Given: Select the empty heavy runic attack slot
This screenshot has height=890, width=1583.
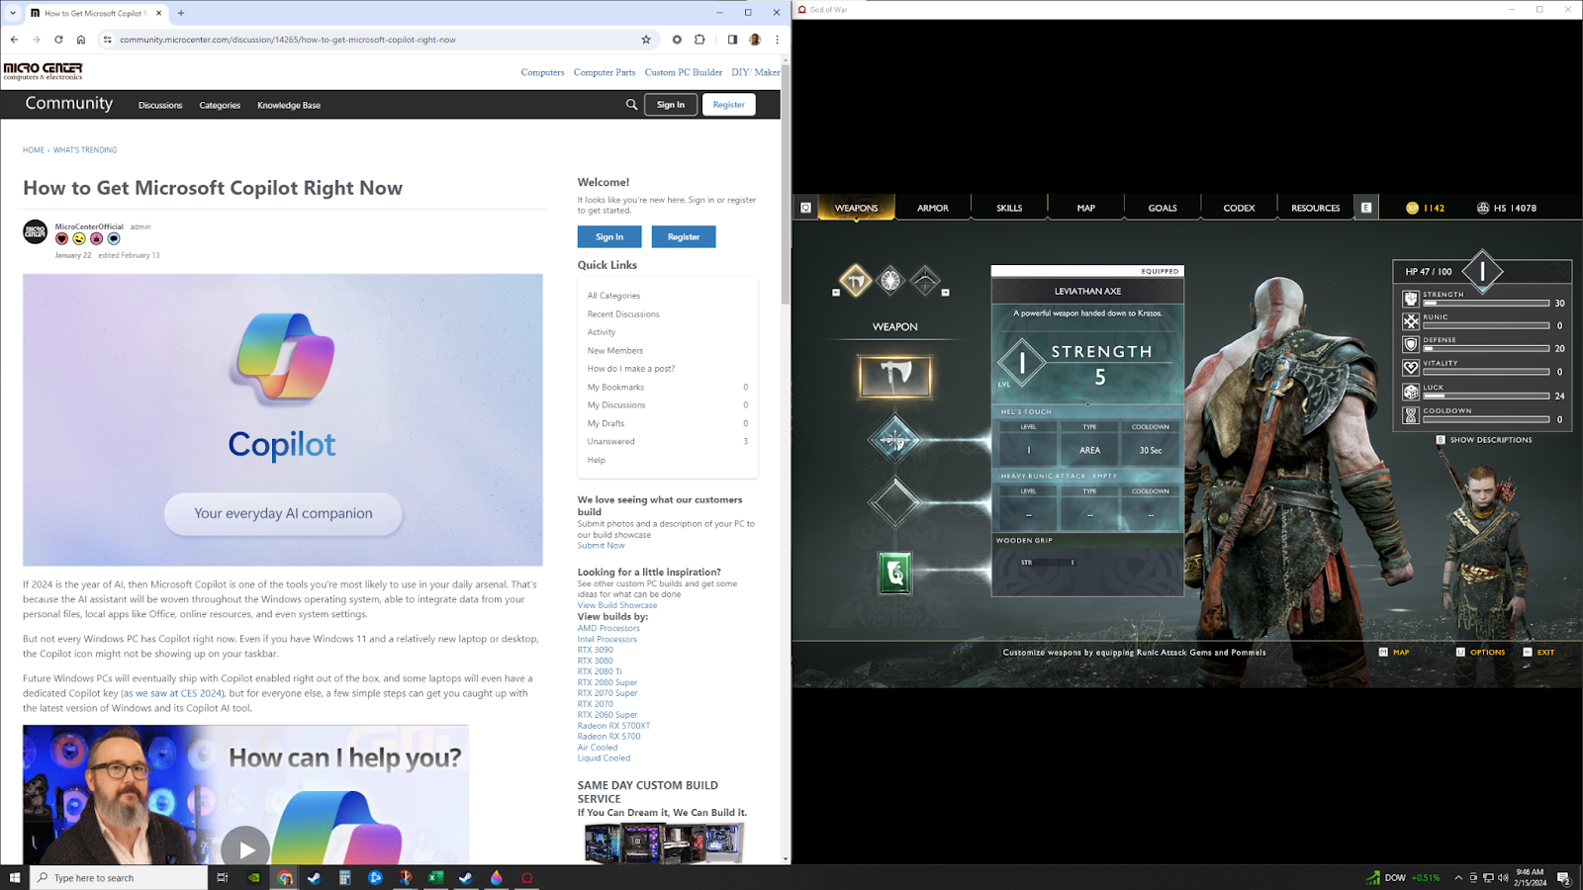Looking at the screenshot, I should tap(894, 502).
